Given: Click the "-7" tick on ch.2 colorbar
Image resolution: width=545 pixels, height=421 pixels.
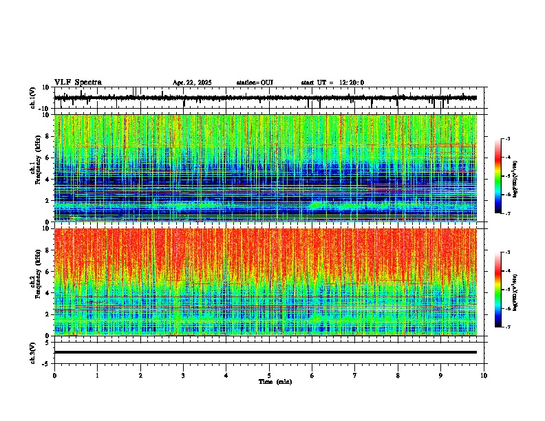Looking at the screenshot, I should pos(507,327).
